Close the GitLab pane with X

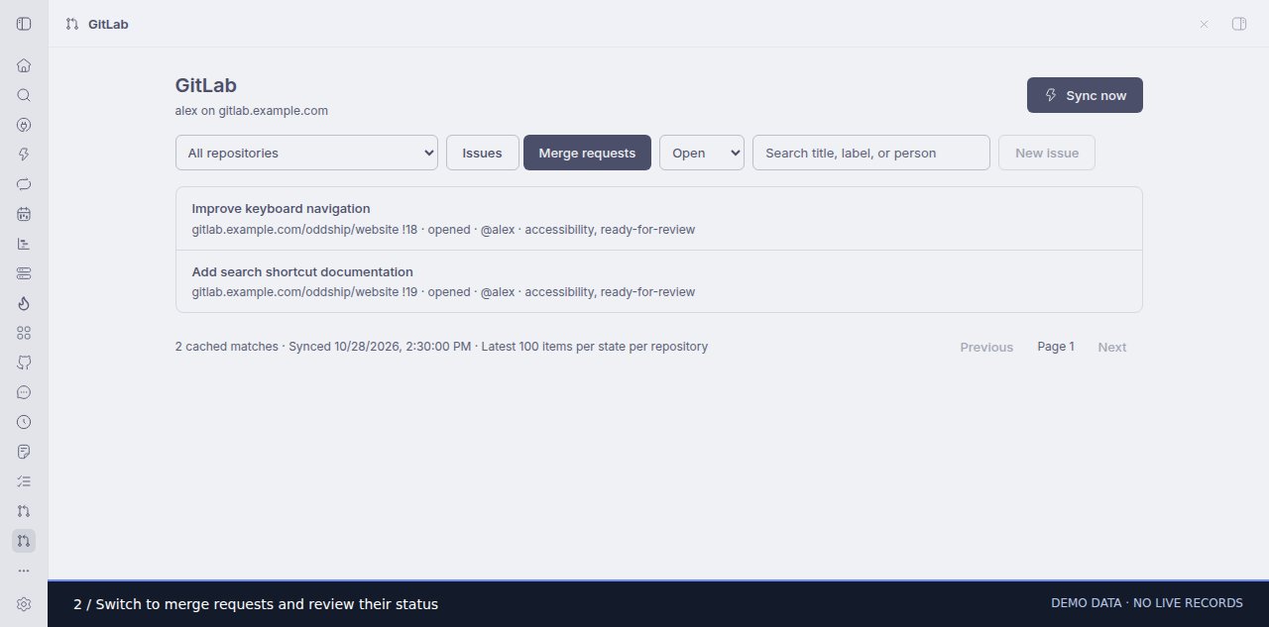1204,24
